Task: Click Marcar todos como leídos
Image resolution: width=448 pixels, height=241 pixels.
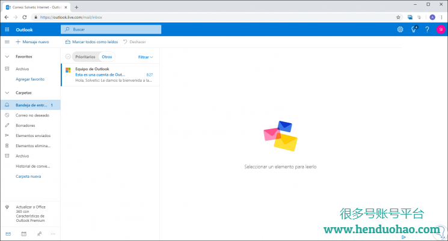Action: click(92, 42)
